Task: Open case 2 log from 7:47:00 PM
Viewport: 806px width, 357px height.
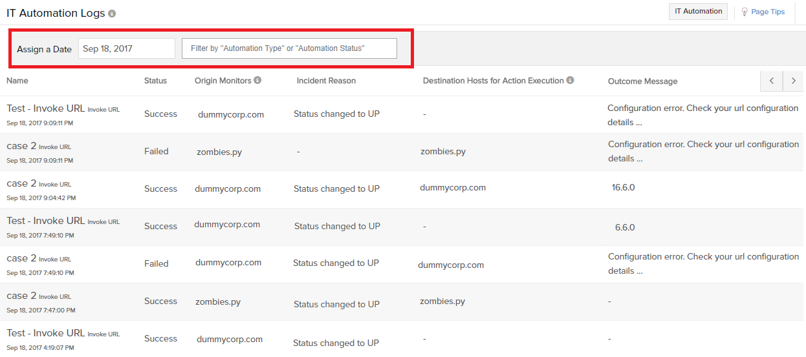Action: [21, 296]
